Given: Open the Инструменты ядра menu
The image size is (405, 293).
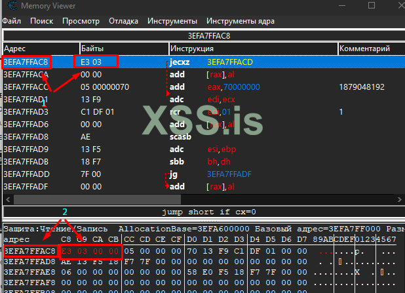Looking at the screenshot, I should pos(241,21).
